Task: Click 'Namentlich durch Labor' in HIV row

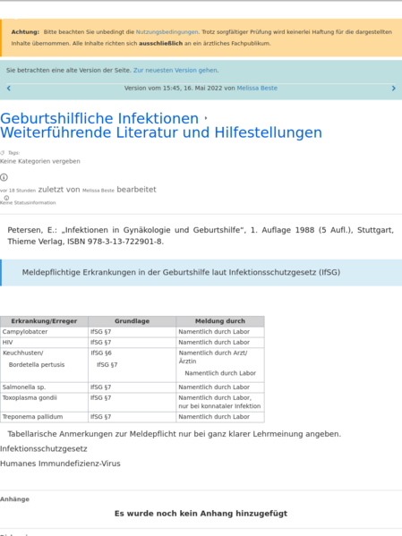Action: (214, 343)
